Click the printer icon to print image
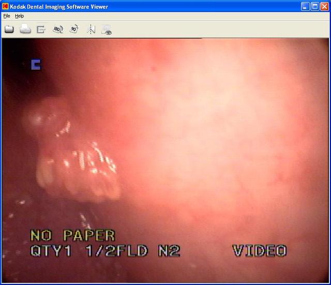This screenshot has height=285, width=331. coord(25,29)
